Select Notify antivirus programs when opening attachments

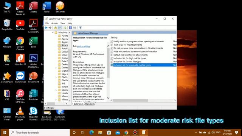(138, 41)
